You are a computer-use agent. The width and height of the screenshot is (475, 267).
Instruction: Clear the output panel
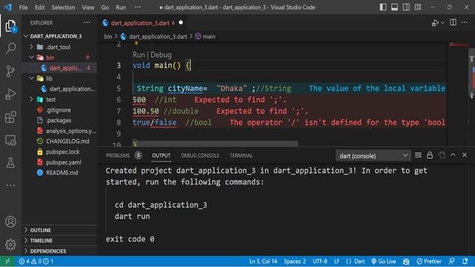click(418, 155)
